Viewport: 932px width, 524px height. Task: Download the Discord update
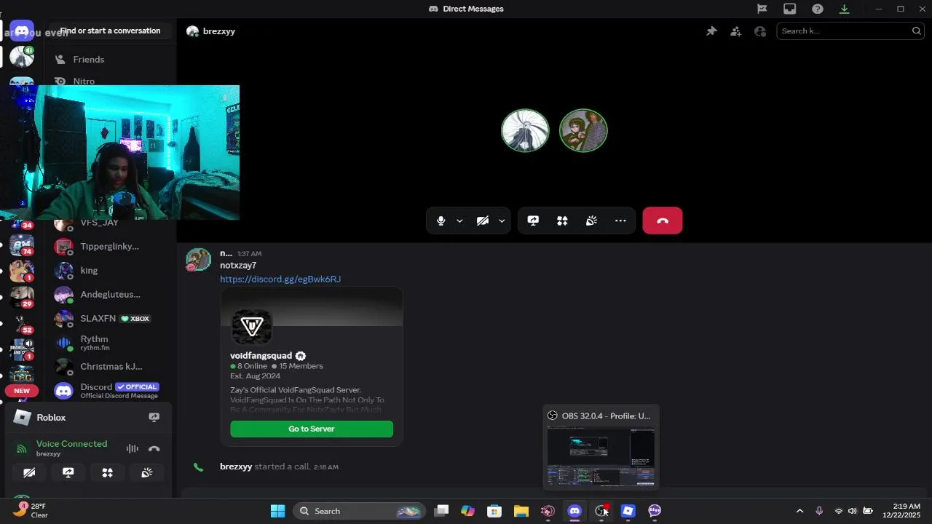pyautogui.click(x=844, y=9)
